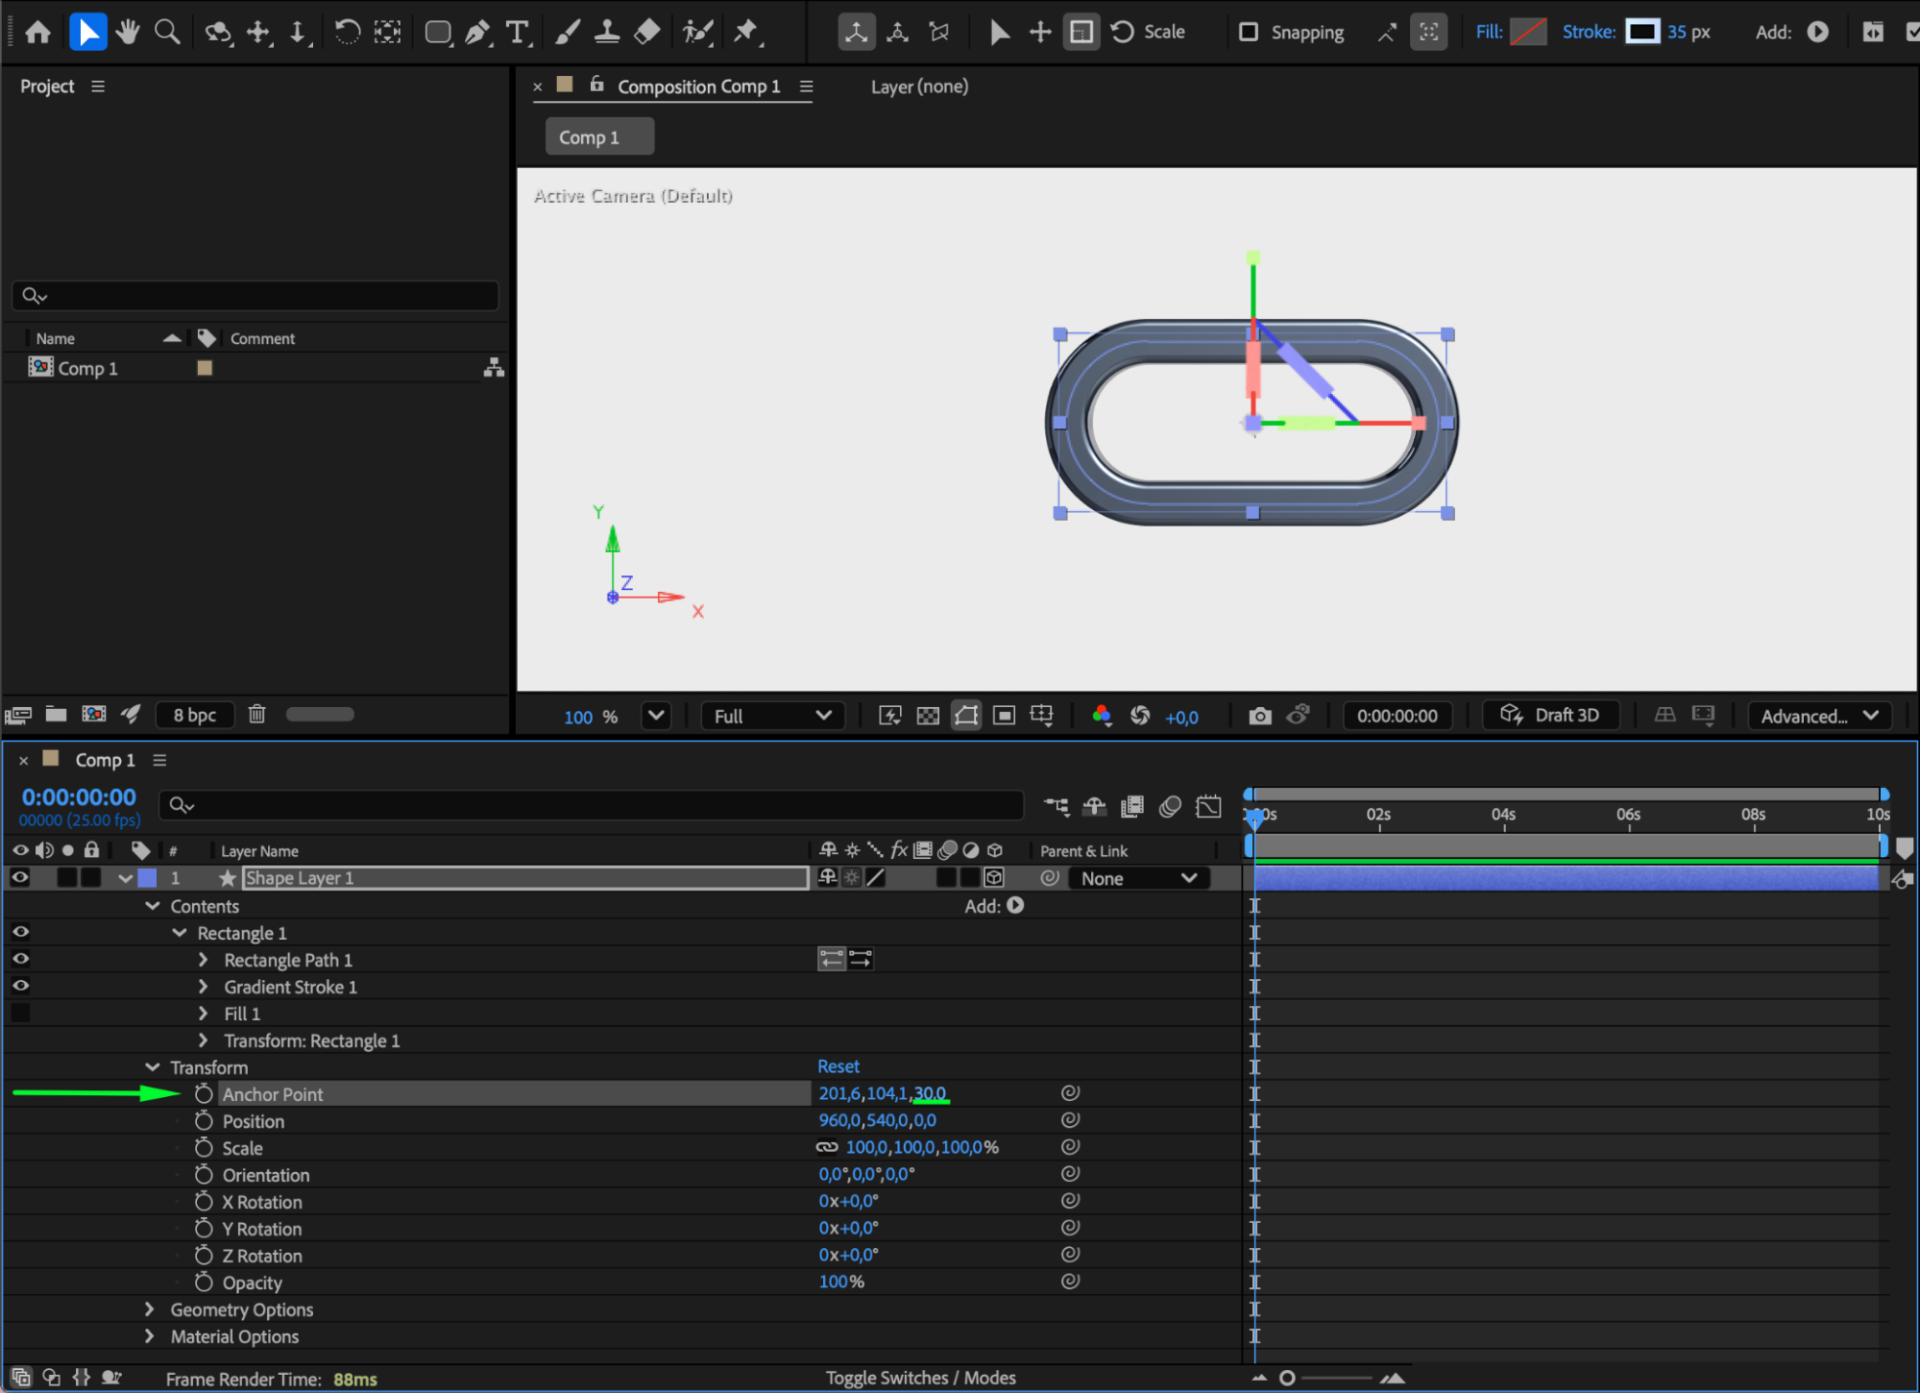Open Parent & Link None dropdown
The height and width of the screenshot is (1394, 1920).
pos(1138,878)
